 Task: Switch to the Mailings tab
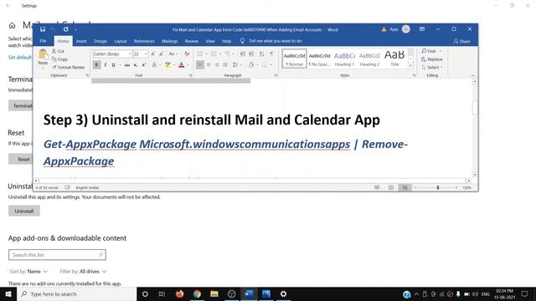click(169, 41)
